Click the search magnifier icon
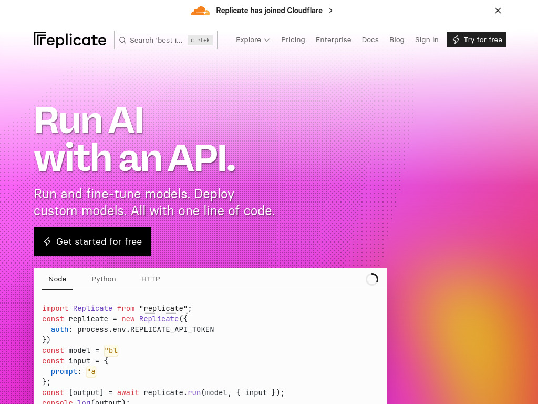 click(x=122, y=40)
